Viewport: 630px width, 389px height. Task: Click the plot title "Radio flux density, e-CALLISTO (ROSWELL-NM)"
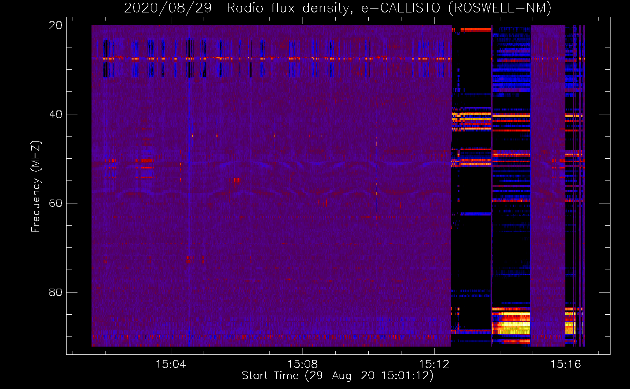coord(389,8)
